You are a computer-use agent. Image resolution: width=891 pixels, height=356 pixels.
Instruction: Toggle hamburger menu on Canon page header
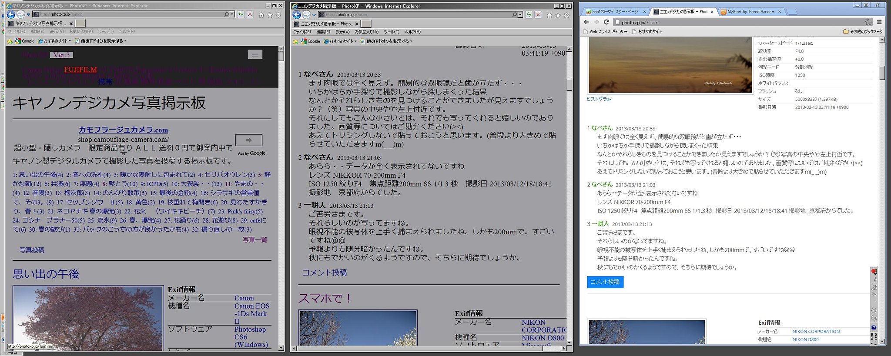(x=255, y=54)
